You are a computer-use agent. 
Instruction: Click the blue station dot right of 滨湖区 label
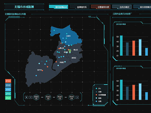tap(65, 62)
